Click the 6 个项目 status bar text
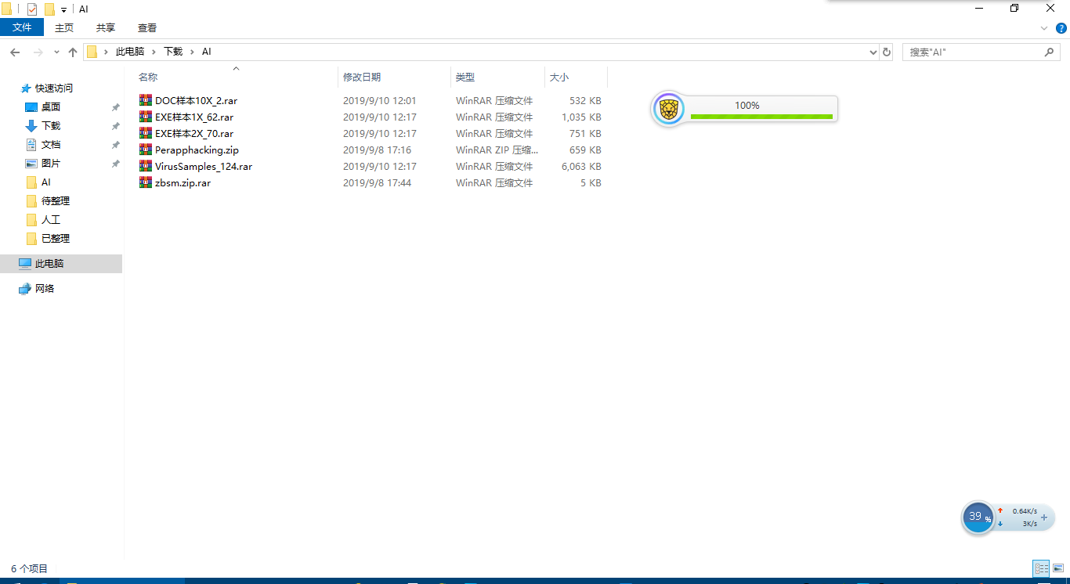Viewport: 1070px width, 584px height. [x=30, y=569]
